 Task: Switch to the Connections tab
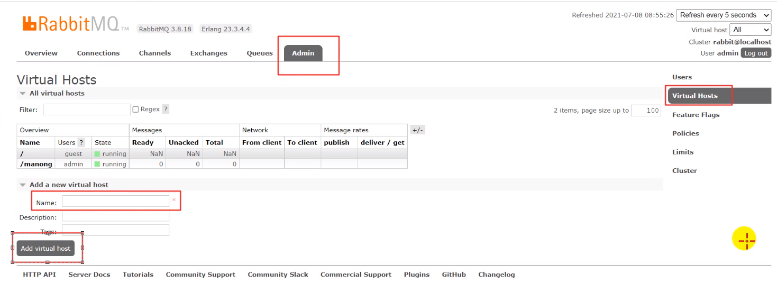tap(98, 53)
